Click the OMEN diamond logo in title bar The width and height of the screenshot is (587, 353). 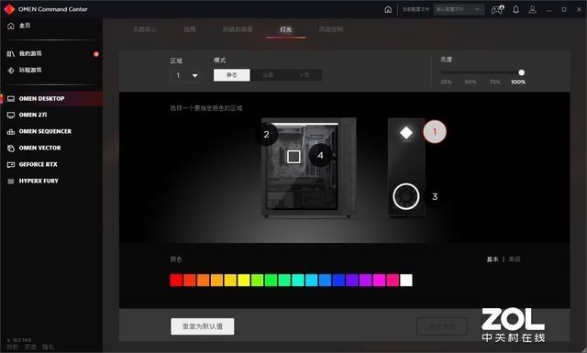pos(9,9)
